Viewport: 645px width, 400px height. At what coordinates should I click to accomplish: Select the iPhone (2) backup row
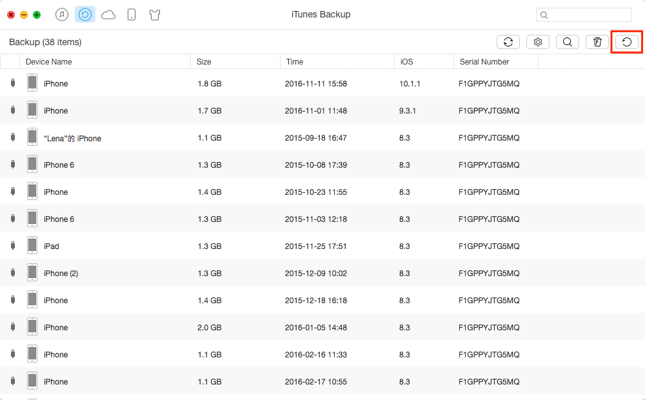[x=322, y=273]
